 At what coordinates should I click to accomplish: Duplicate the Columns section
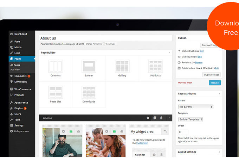pyautogui.click(x=155, y=118)
